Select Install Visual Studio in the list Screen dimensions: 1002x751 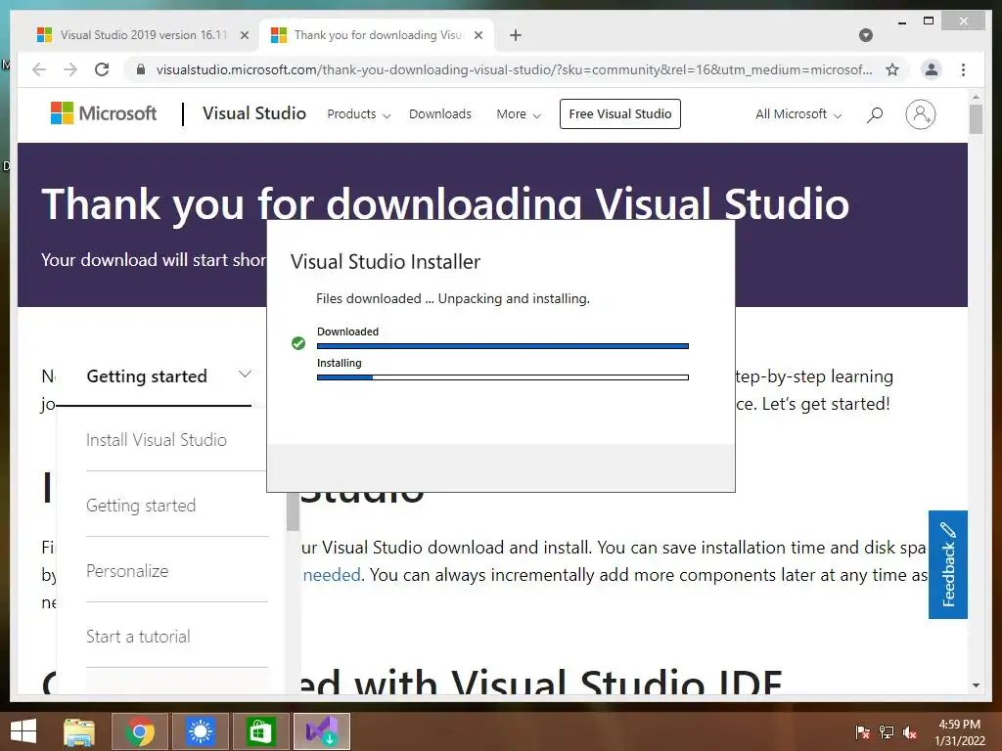[157, 440]
